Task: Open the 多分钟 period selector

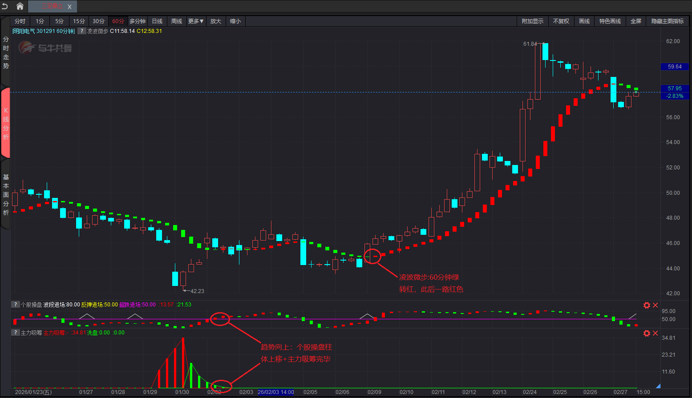Action: 138,21
